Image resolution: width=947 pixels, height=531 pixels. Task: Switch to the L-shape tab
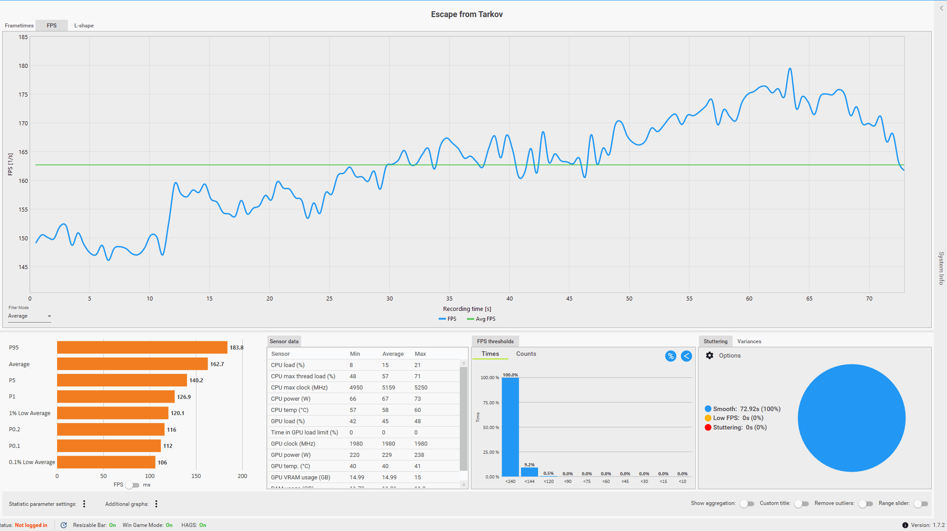tap(84, 26)
